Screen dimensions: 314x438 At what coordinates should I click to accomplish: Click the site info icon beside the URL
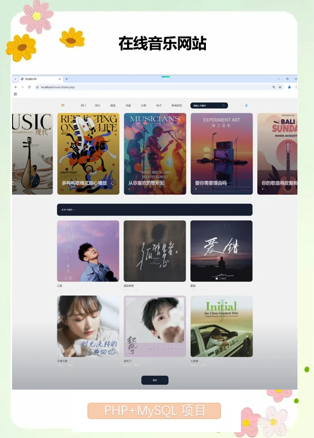37,87
